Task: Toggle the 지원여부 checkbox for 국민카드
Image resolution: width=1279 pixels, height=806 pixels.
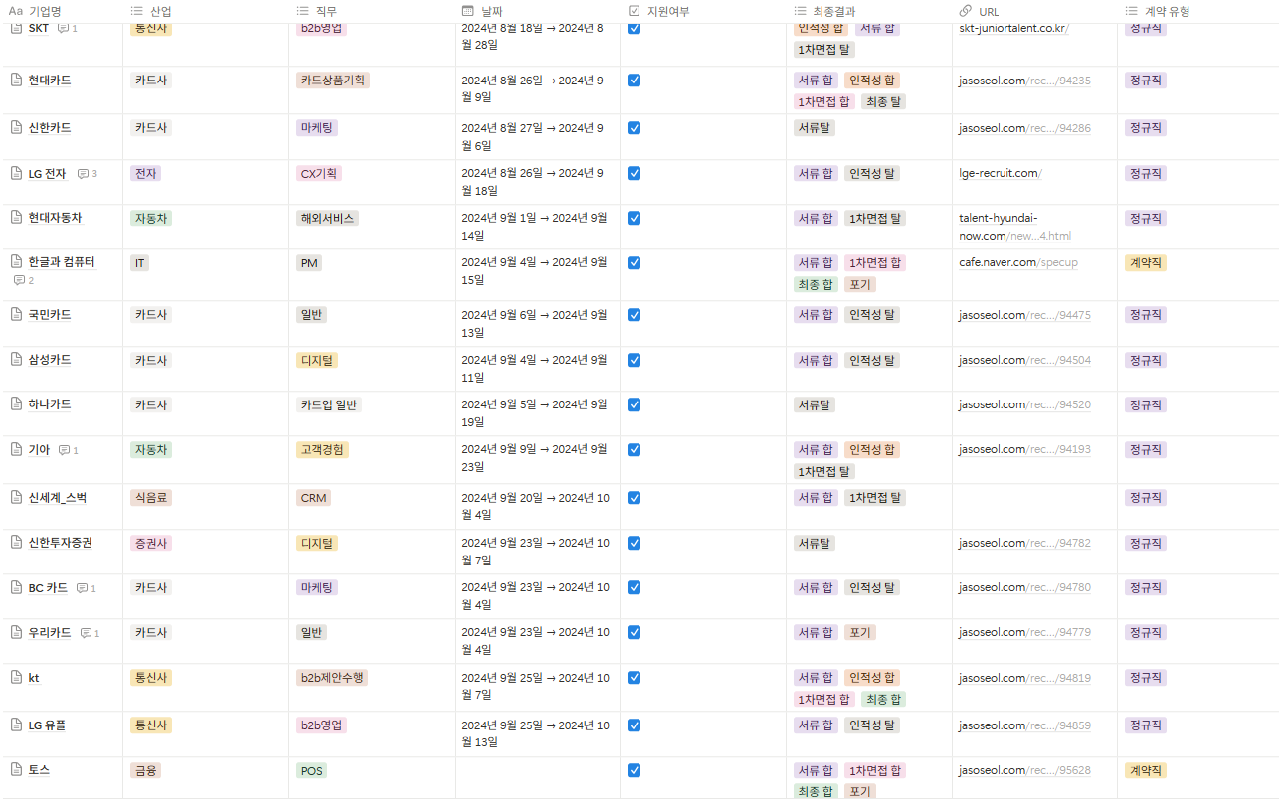Action: 634,314
